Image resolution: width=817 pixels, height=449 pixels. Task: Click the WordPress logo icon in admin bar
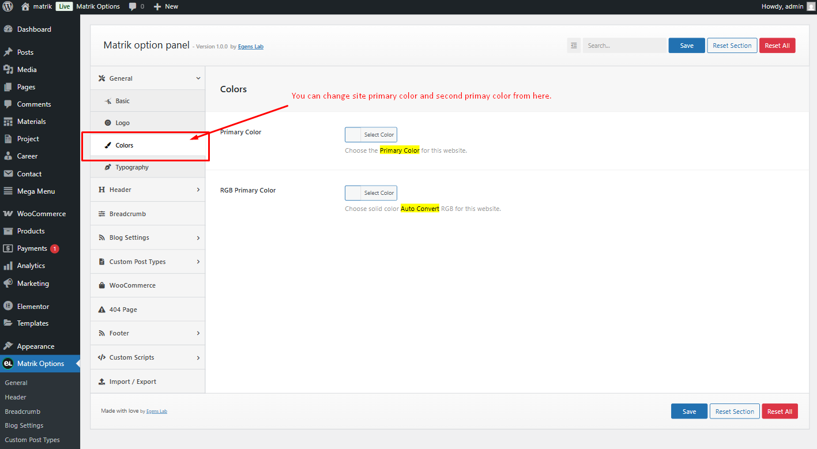coord(7,6)
